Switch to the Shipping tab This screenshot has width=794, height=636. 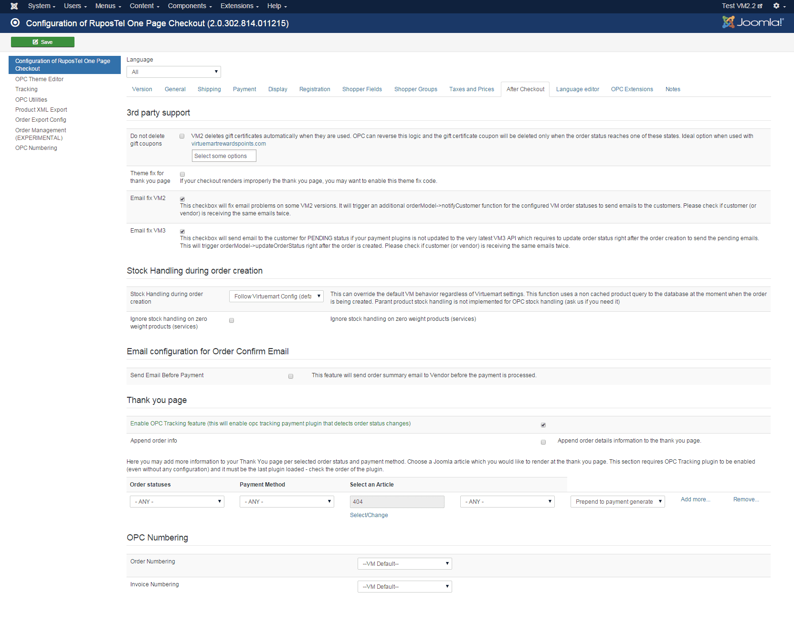coord(209,89)
